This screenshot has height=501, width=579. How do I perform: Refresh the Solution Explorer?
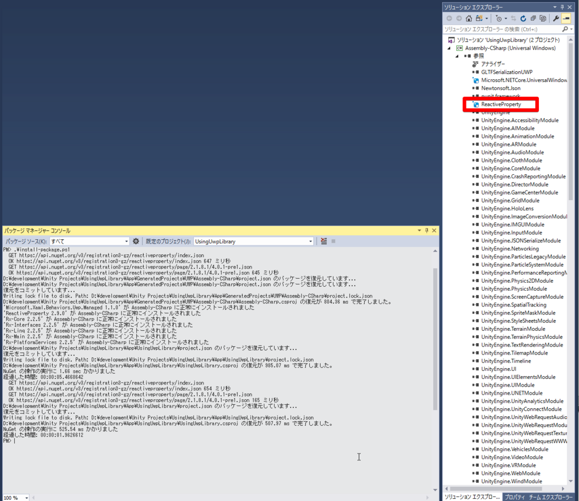pyautogui.click(x=523, y=19)
